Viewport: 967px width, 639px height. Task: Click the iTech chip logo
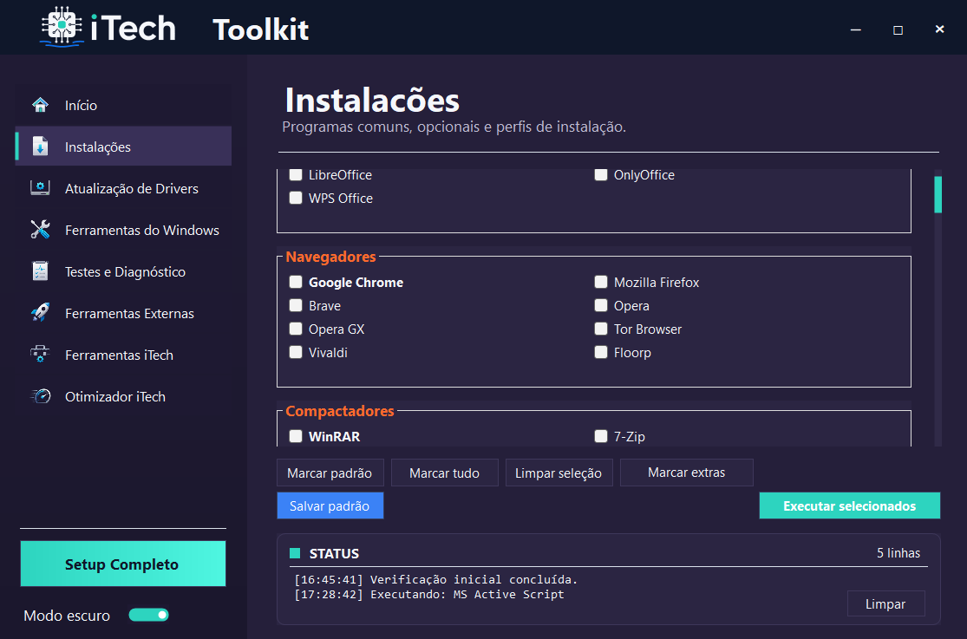click(62, 27)
